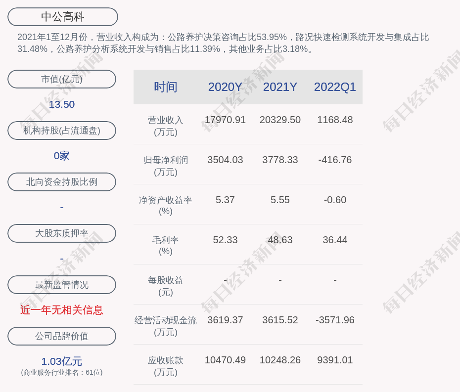
Task: Click the 2020Y gross margin value 52.33
Action: coord(225,240)
